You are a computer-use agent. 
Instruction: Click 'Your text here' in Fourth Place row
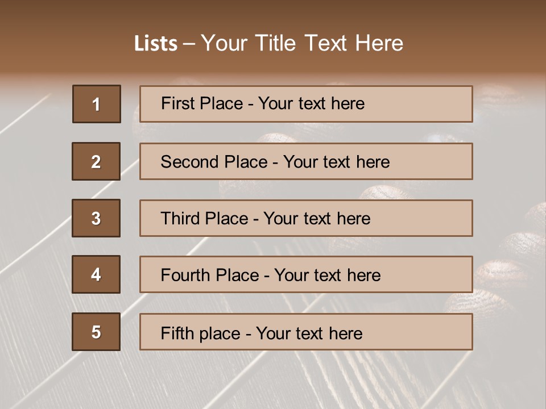[x=327, y=276]
